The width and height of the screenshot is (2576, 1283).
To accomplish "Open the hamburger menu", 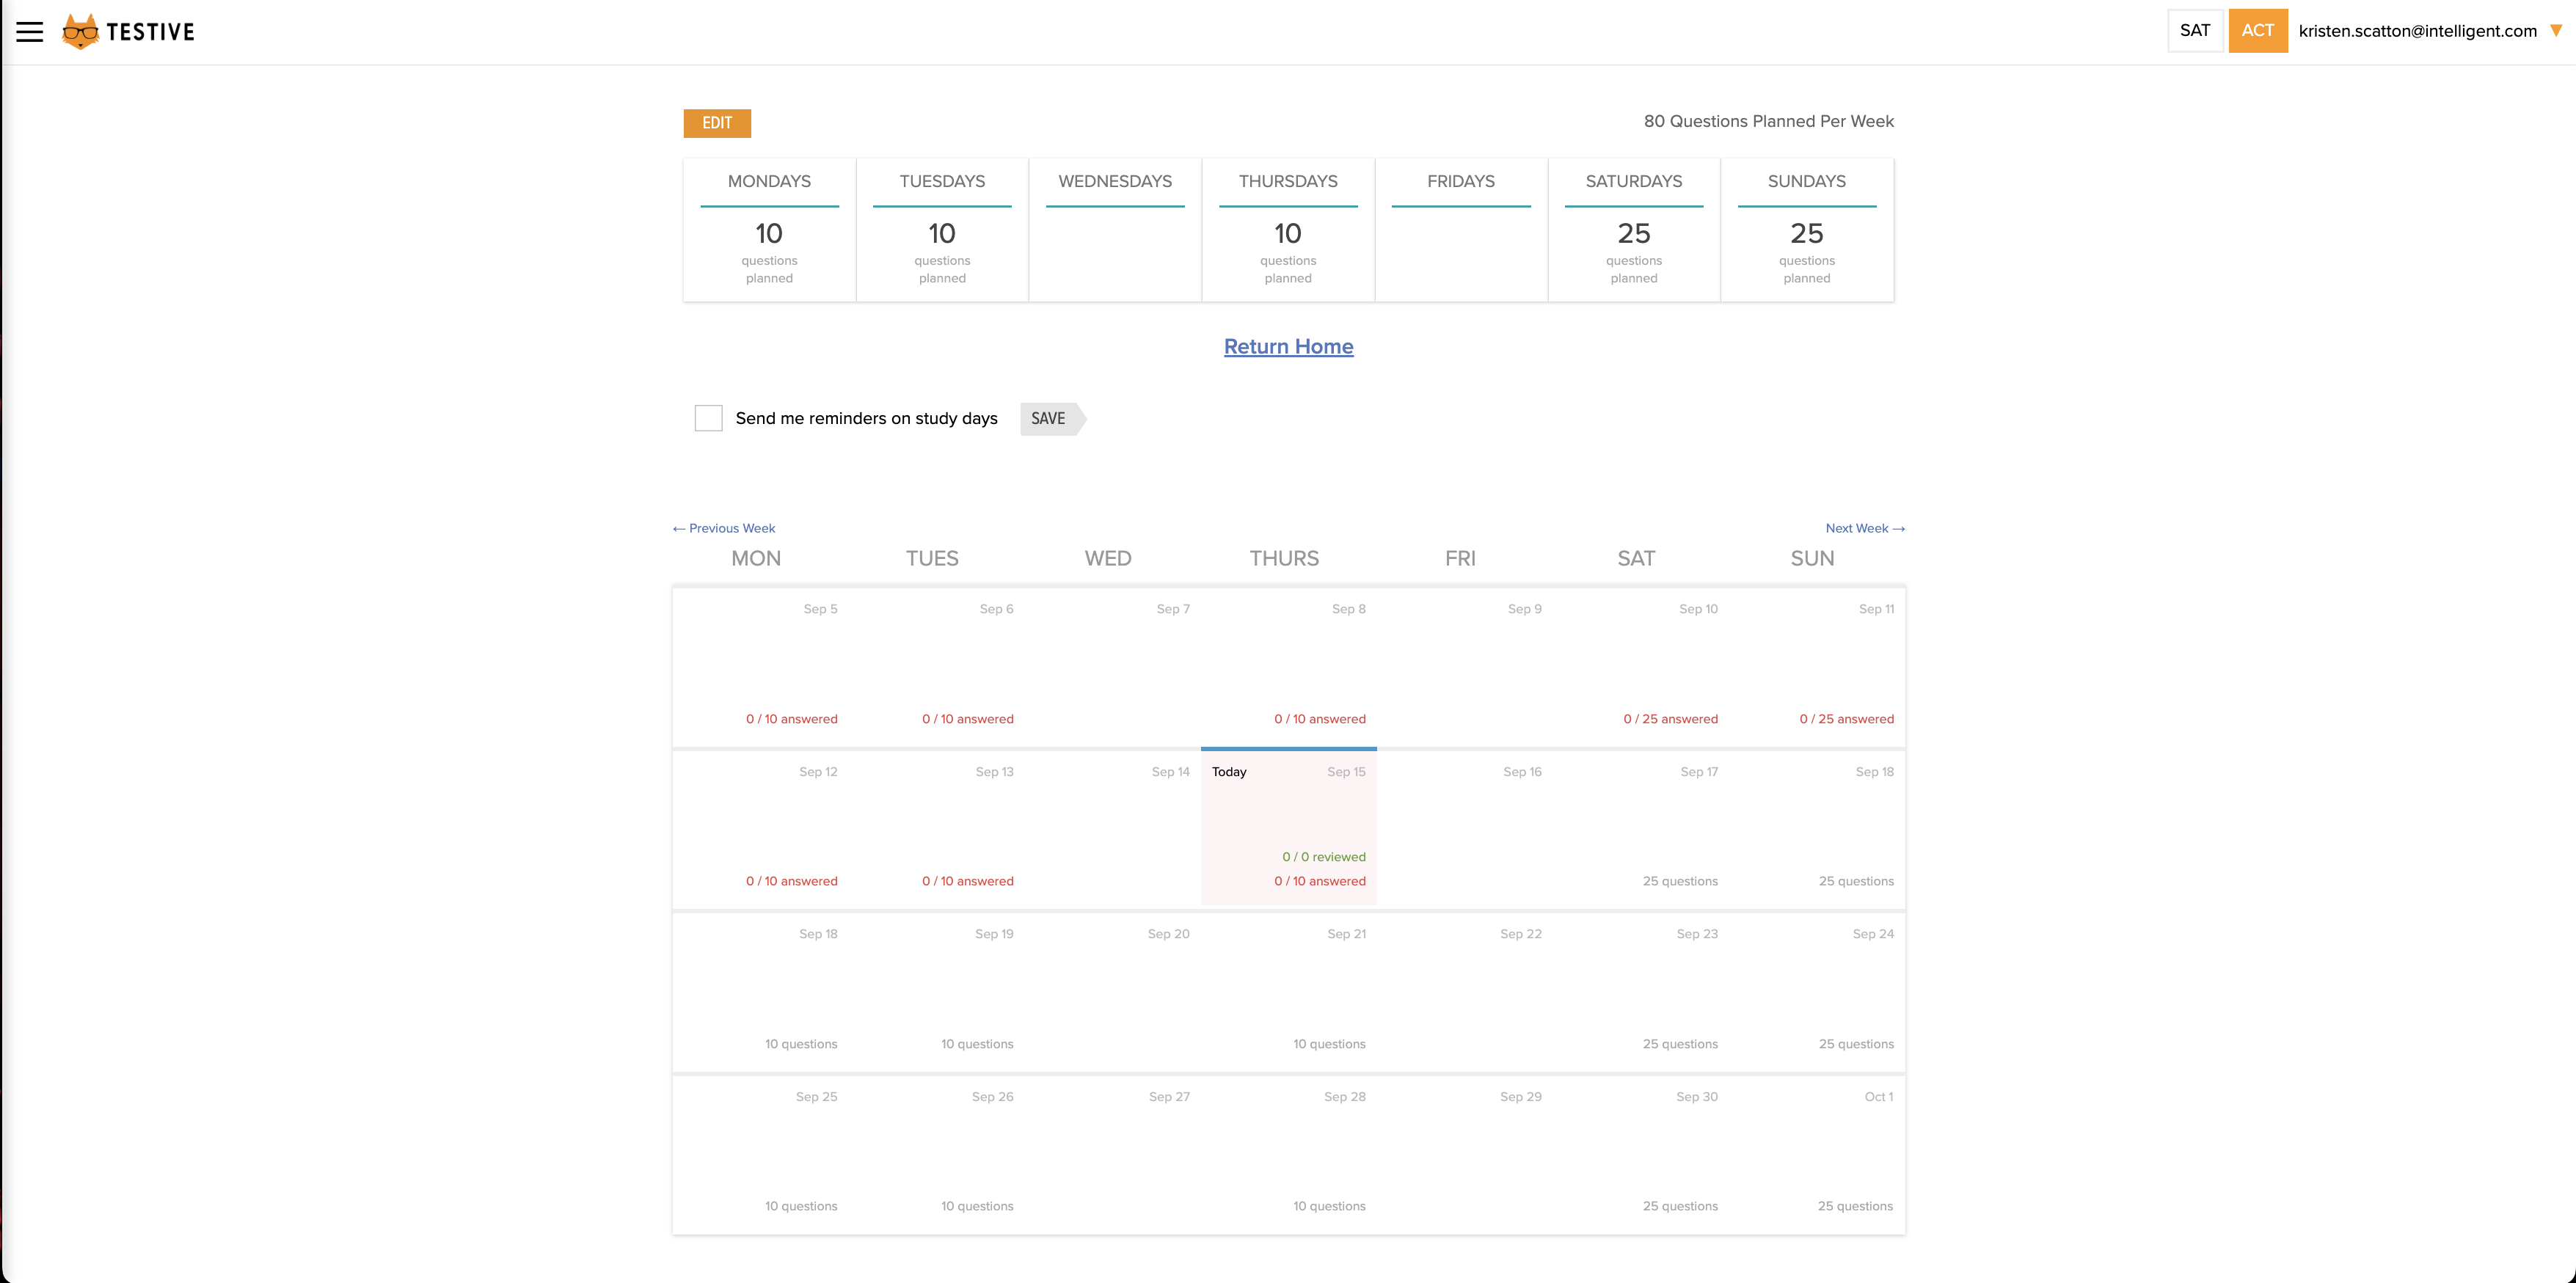I will click(x=30, y=32).
